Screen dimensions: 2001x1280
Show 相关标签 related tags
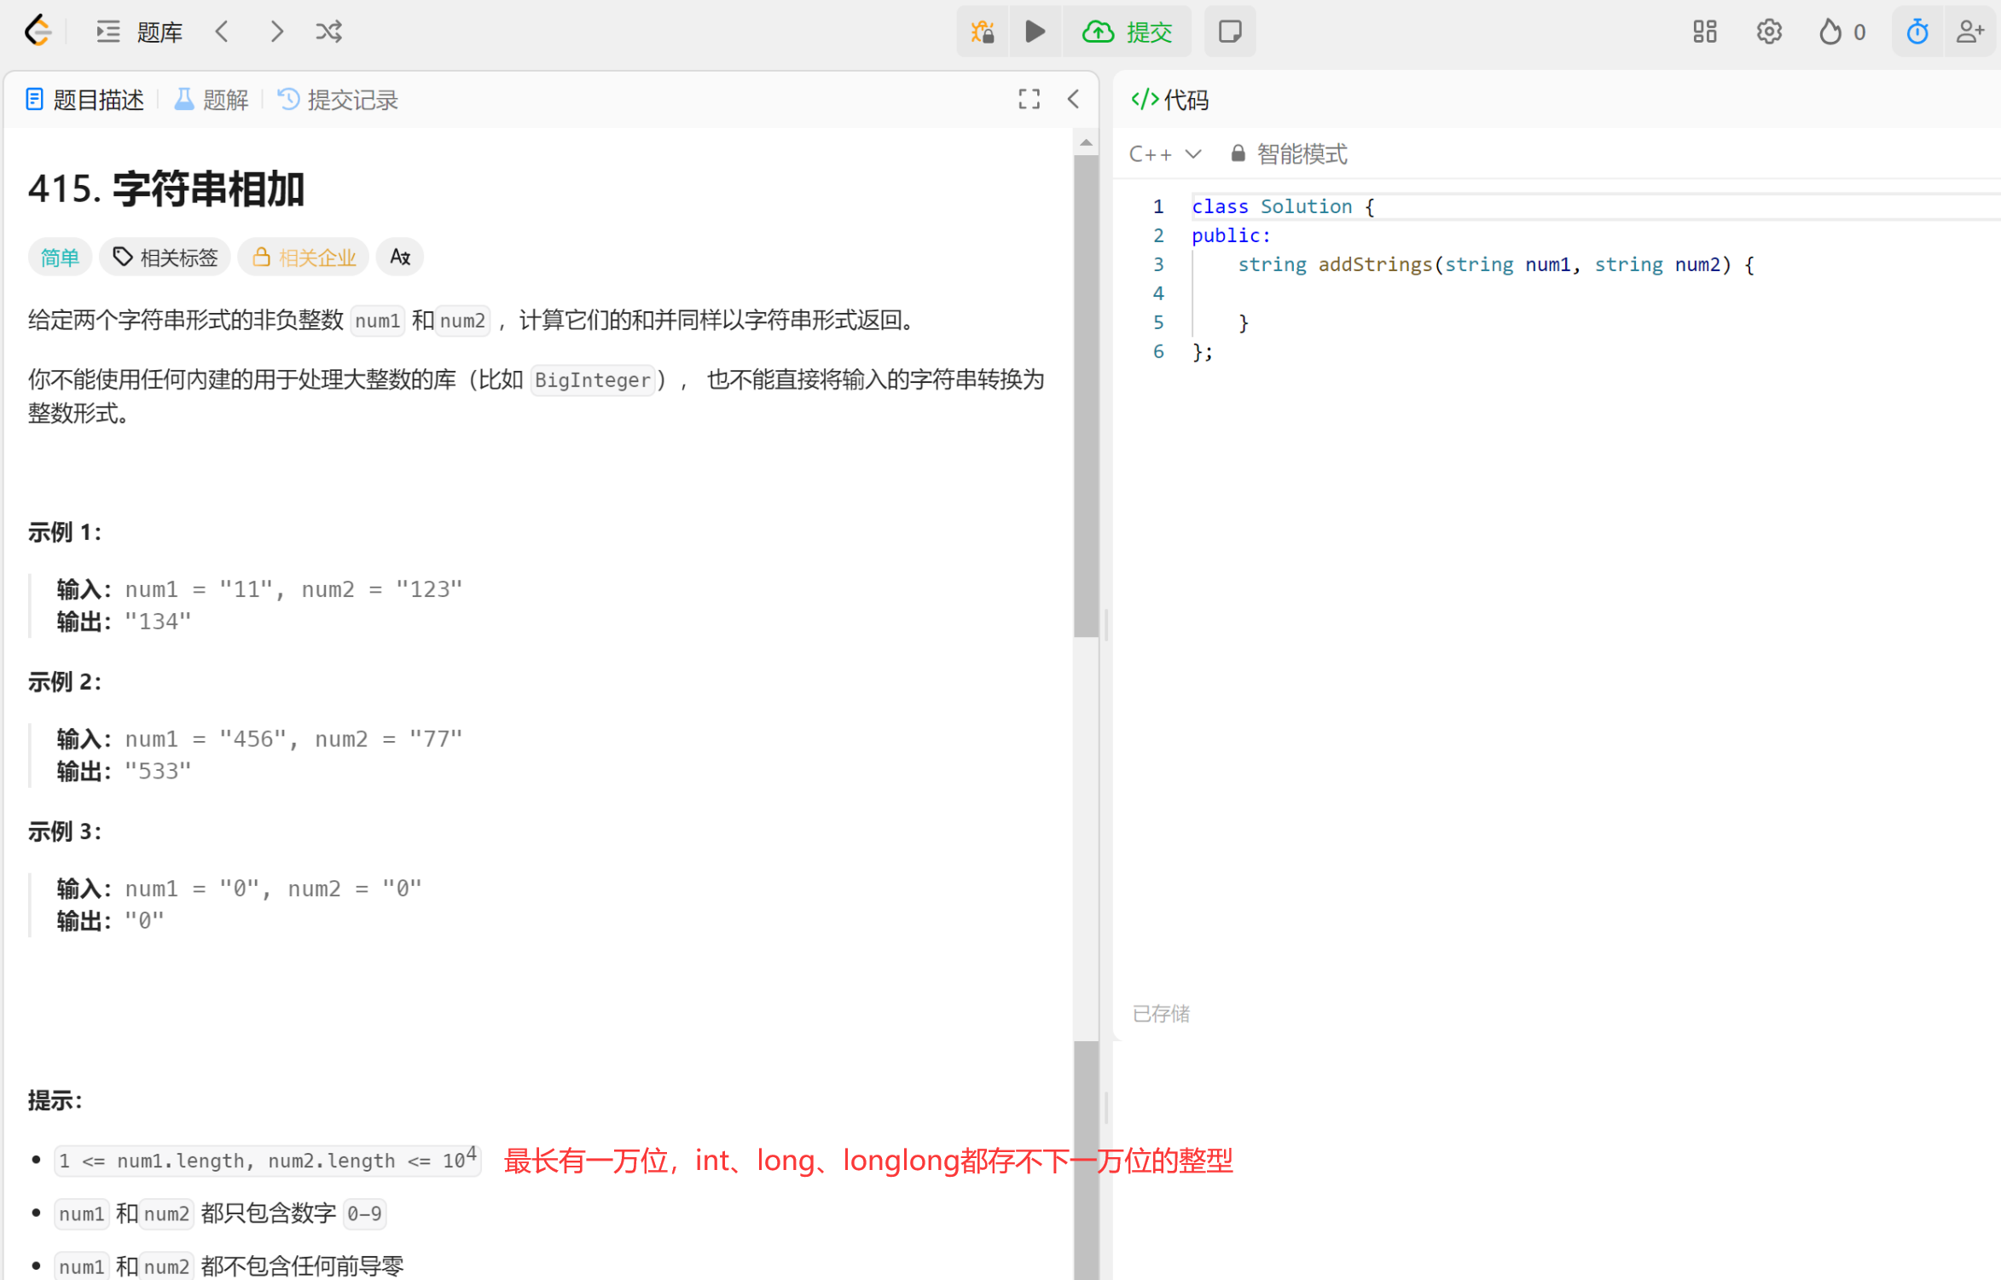(165, 258)
